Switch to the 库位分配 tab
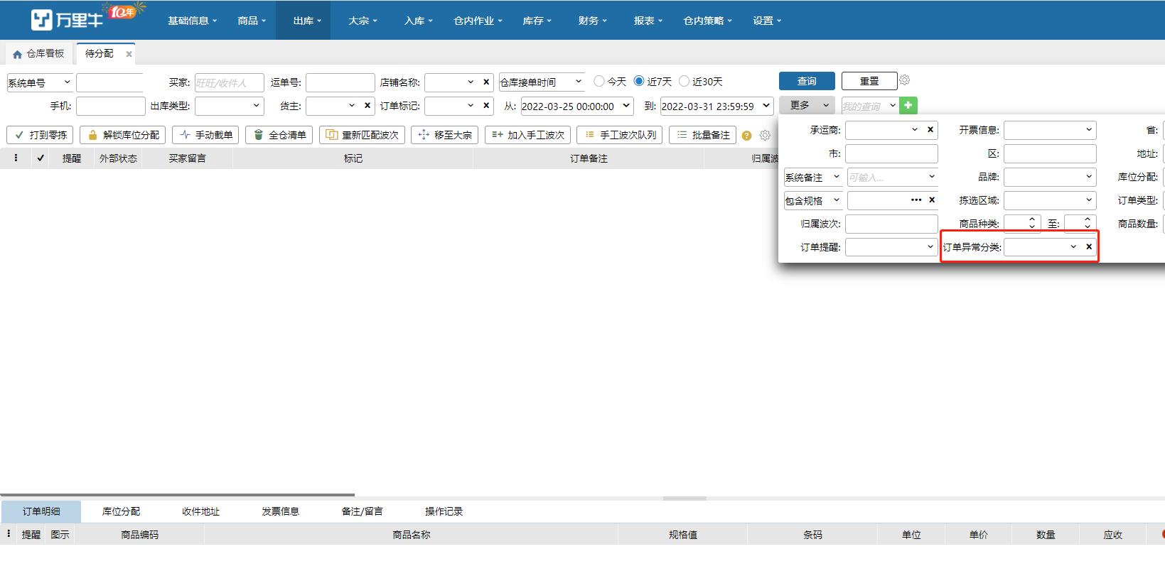Viewport: 1165px width, 588px height. click(x=121, y=511)
